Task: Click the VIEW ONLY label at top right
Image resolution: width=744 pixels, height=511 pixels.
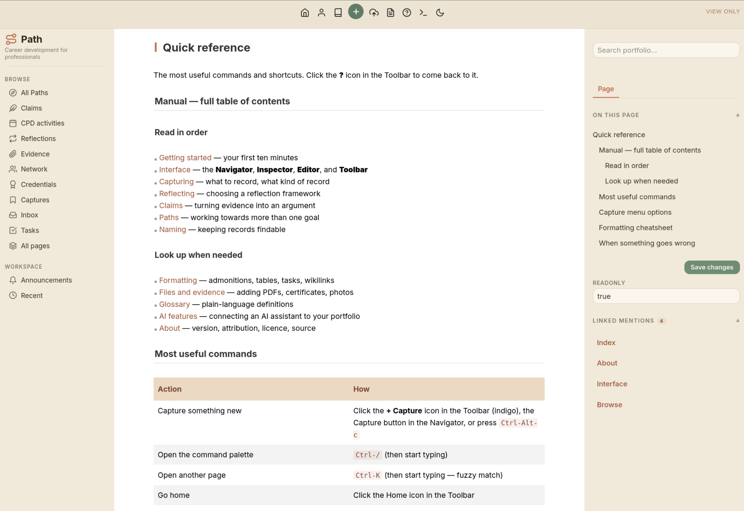Action: coord(722,11)
